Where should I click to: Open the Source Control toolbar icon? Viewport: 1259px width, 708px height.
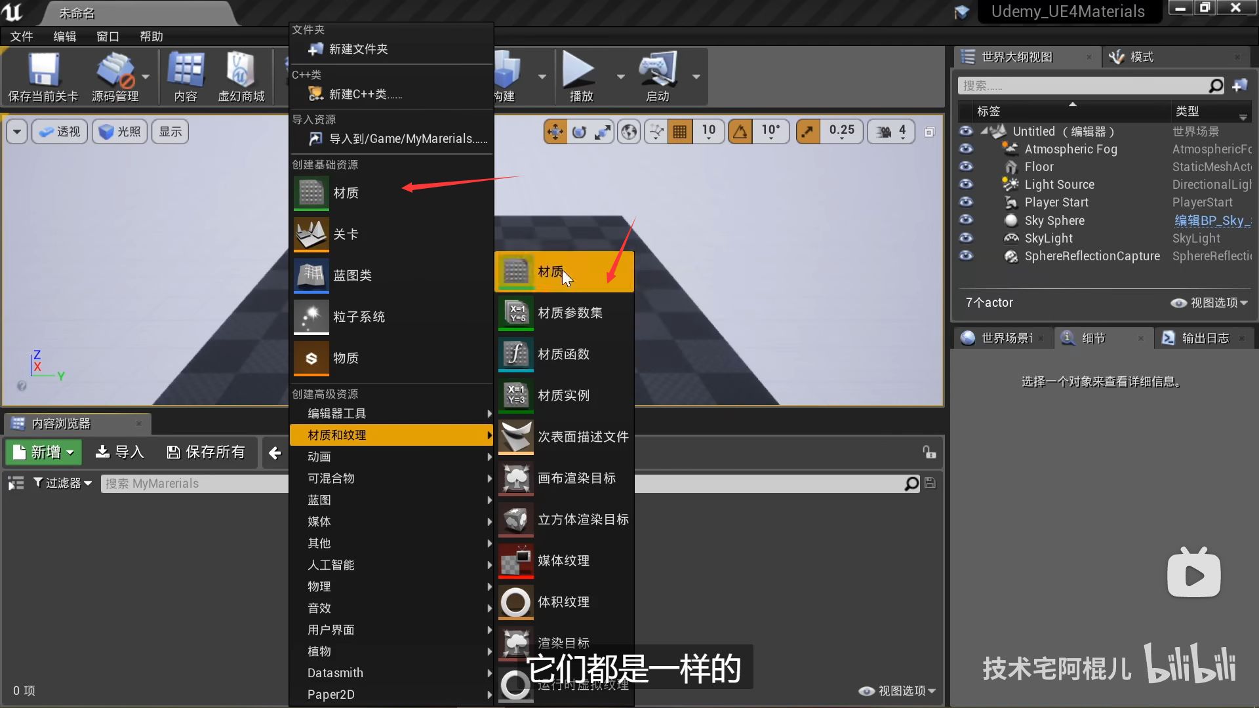point(115,69)
